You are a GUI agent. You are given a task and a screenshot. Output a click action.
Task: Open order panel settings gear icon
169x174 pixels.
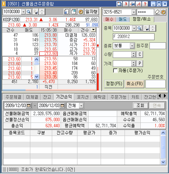point(163,12)
